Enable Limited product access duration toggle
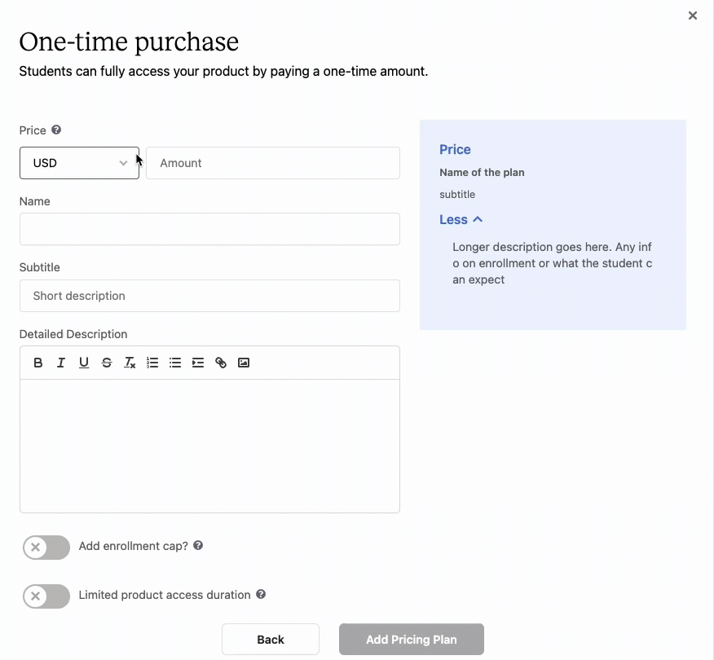The width and height of the screenshot is (714, 660). tap(46, 596)
